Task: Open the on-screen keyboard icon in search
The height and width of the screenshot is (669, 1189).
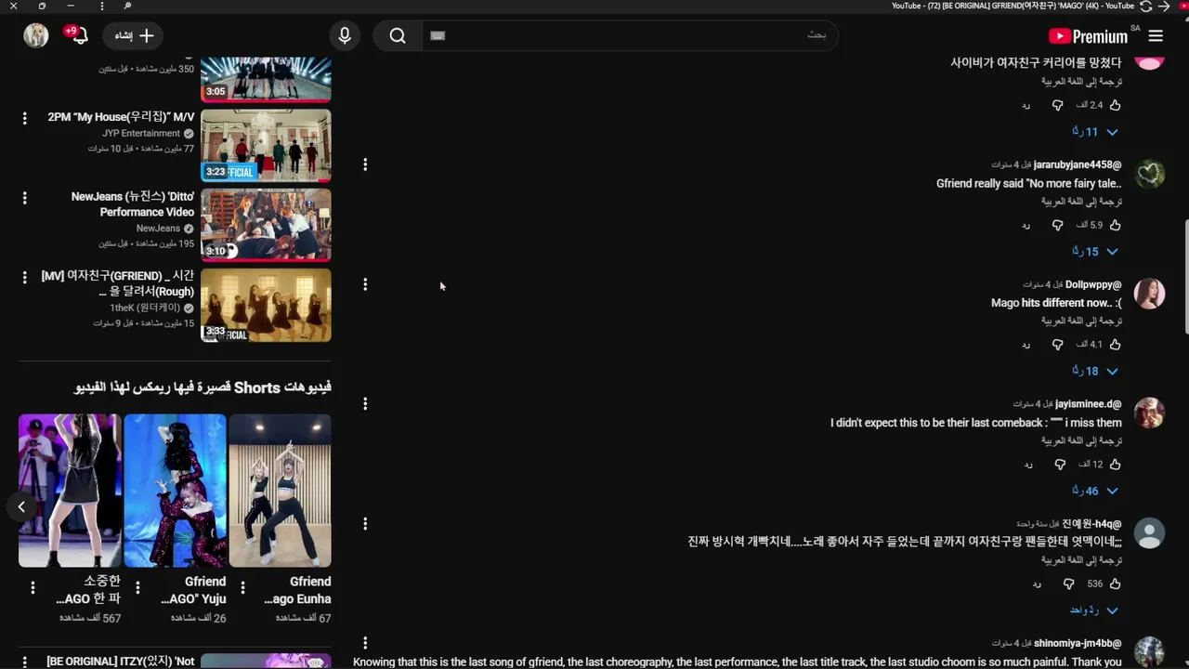Action: tap(438, 35)
